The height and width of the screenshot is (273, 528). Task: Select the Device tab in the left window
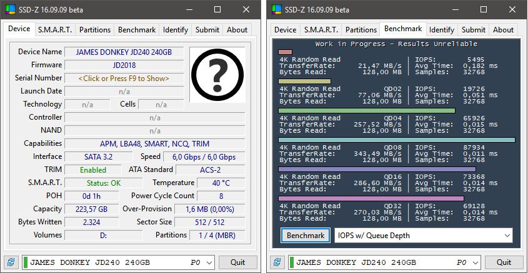pyautogui.click(x=19, y=29)
